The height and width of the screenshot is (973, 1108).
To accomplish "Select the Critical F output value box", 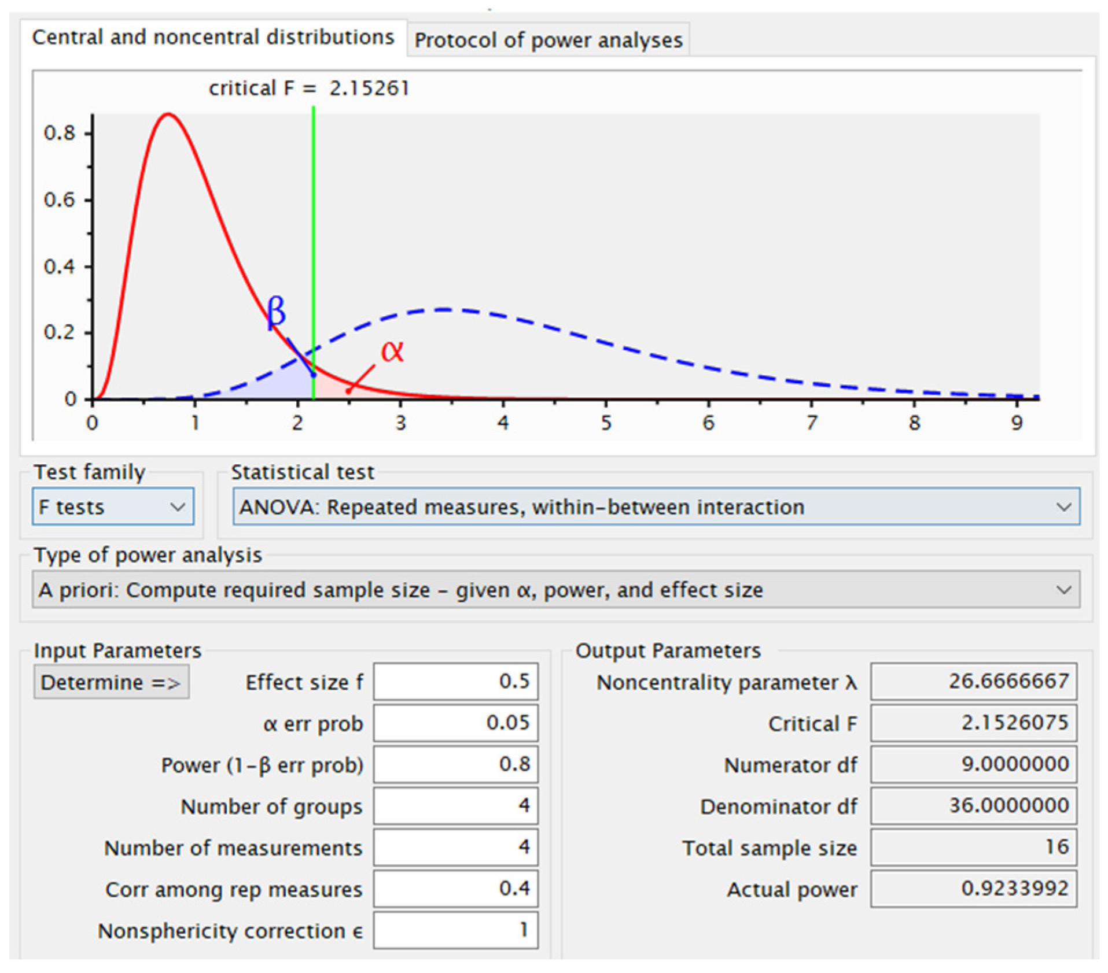I will [x=973, y=723].
